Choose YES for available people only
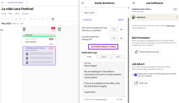The width and height of the screenshot is (179, 103). 114,29
